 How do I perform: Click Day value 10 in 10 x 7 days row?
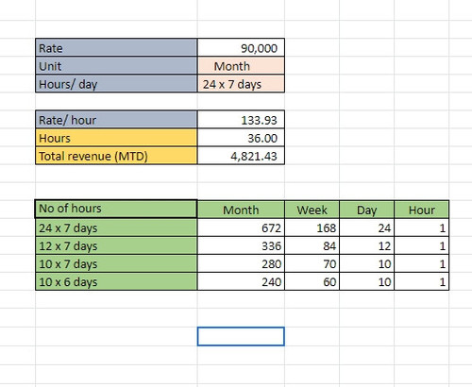tap(366, 263)
